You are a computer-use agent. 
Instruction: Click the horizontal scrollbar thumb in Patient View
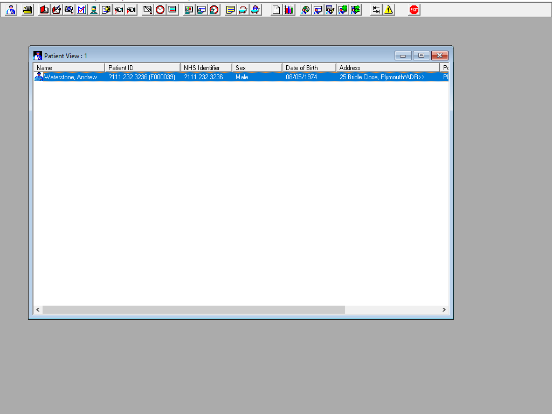pos(194,310)
